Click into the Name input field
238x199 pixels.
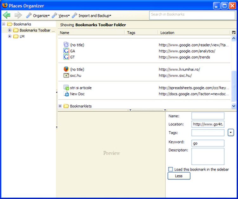(208, 116)
